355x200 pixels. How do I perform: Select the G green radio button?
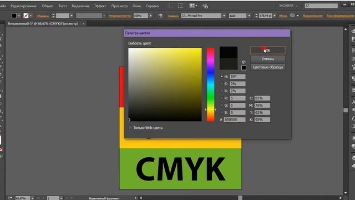[x=222, y=105]
